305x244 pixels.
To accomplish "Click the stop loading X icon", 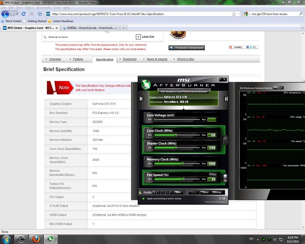I will click(32, 14).
